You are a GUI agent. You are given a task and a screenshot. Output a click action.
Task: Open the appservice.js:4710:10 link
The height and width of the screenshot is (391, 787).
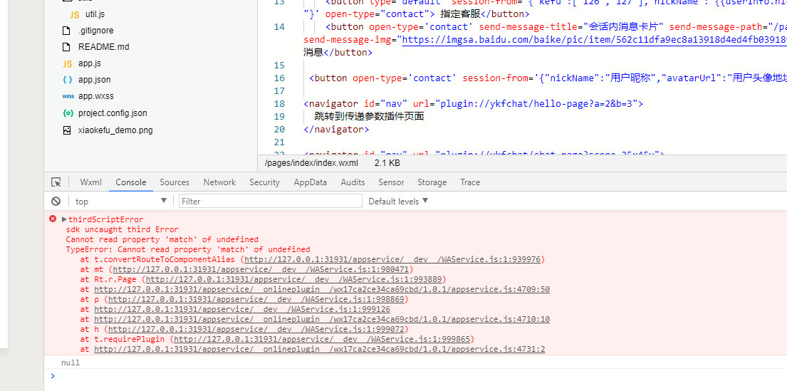pos(322,319)
